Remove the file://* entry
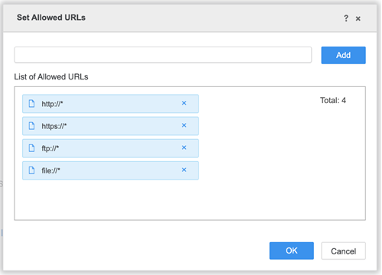Image resolution: width=382 pixels, height=275 pixels. coord(184,170)
